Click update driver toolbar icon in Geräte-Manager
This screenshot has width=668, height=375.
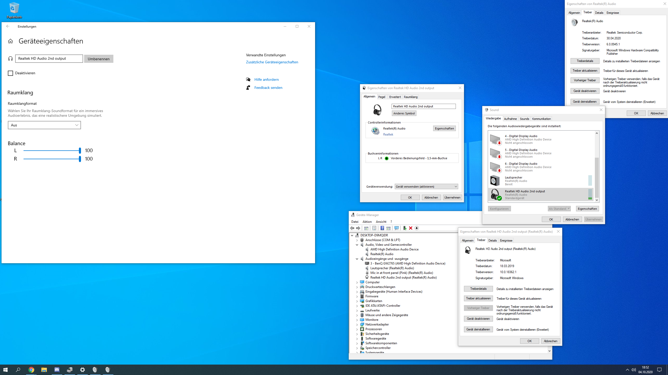tap(405, 228)
